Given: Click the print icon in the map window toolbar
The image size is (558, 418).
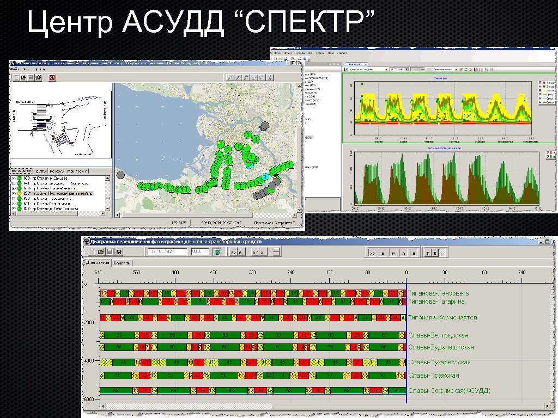Looking at the screenshot, I should 38,77.
